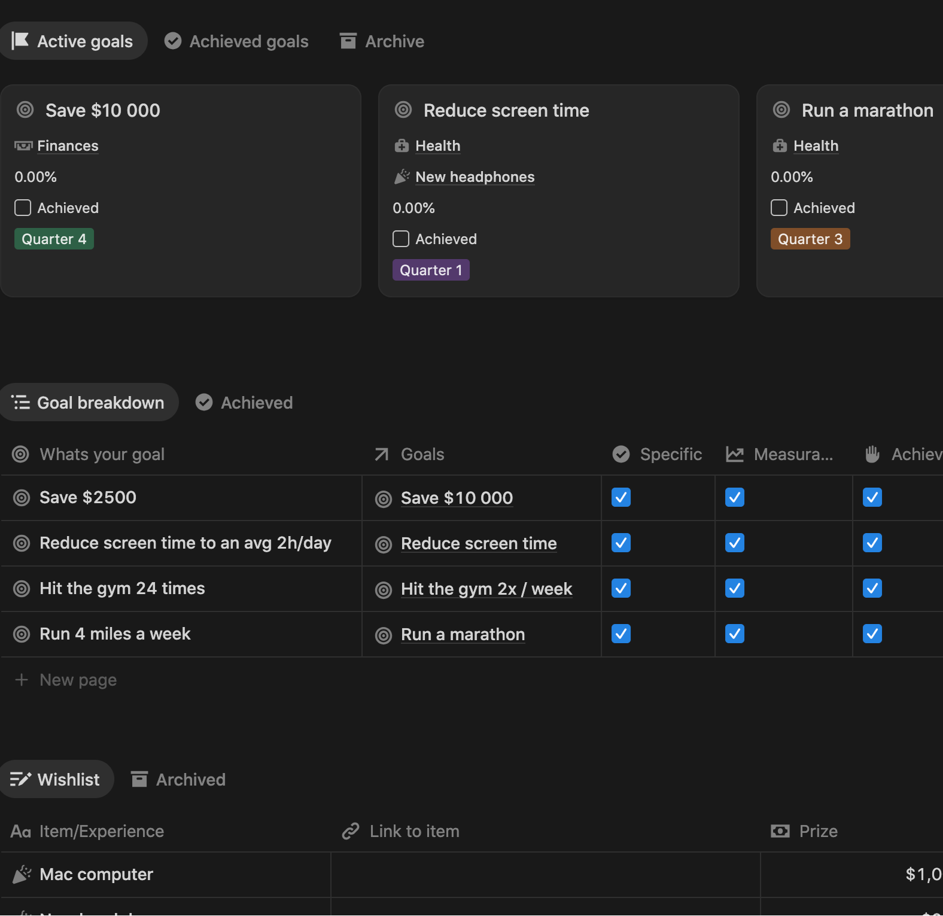This screenshot has width=943, height=916.
Task: Open the Save $10 000 card title
Action: [x=103, y=111]
